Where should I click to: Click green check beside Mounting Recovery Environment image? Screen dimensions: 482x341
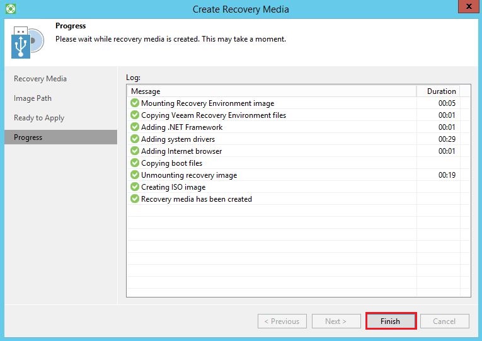pos(134,103)
